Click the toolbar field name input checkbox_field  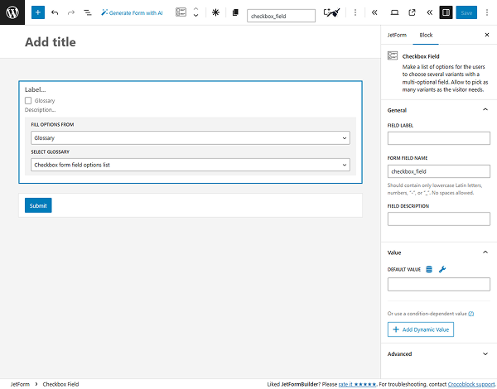pyautogui.click(x=281, y=16)
